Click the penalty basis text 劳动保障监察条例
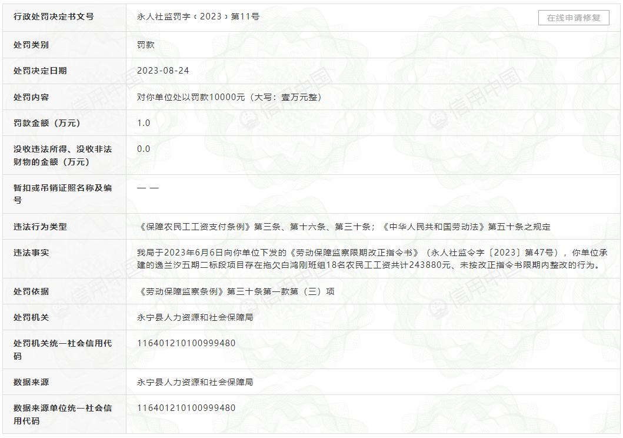 click(x=235, y=291)
